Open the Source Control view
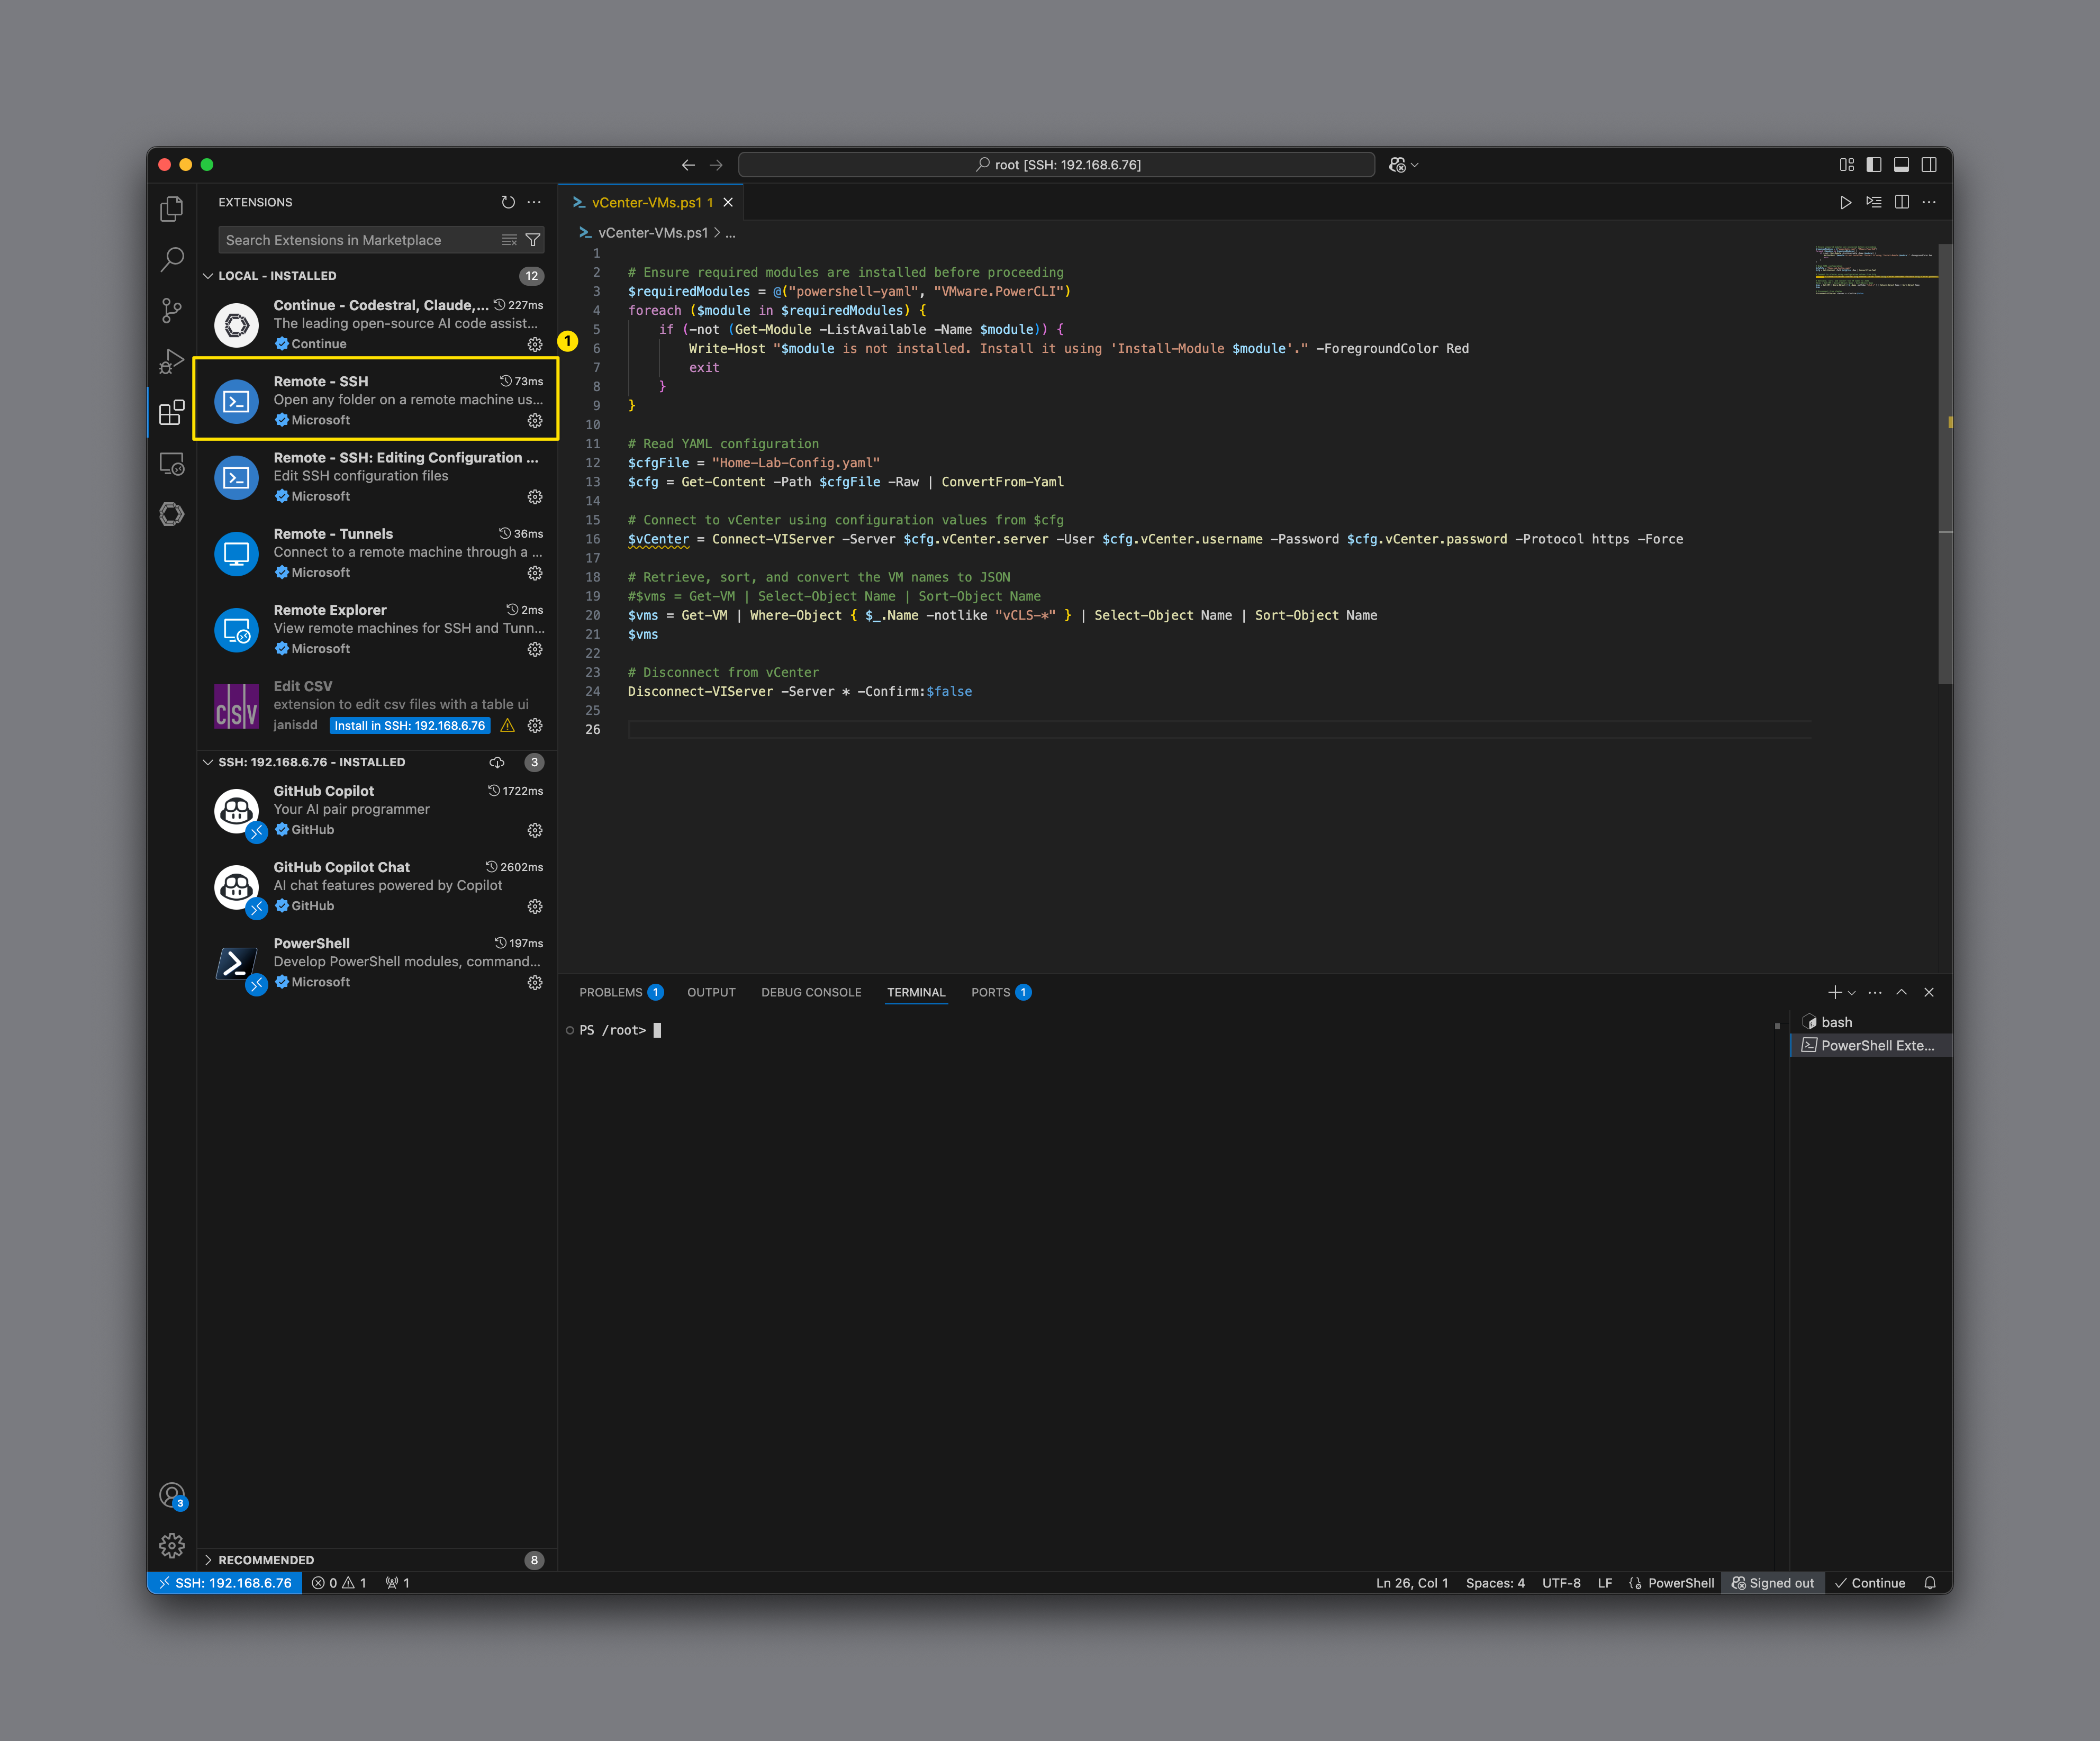2100x1741 pixels. (x=172, y=310)
